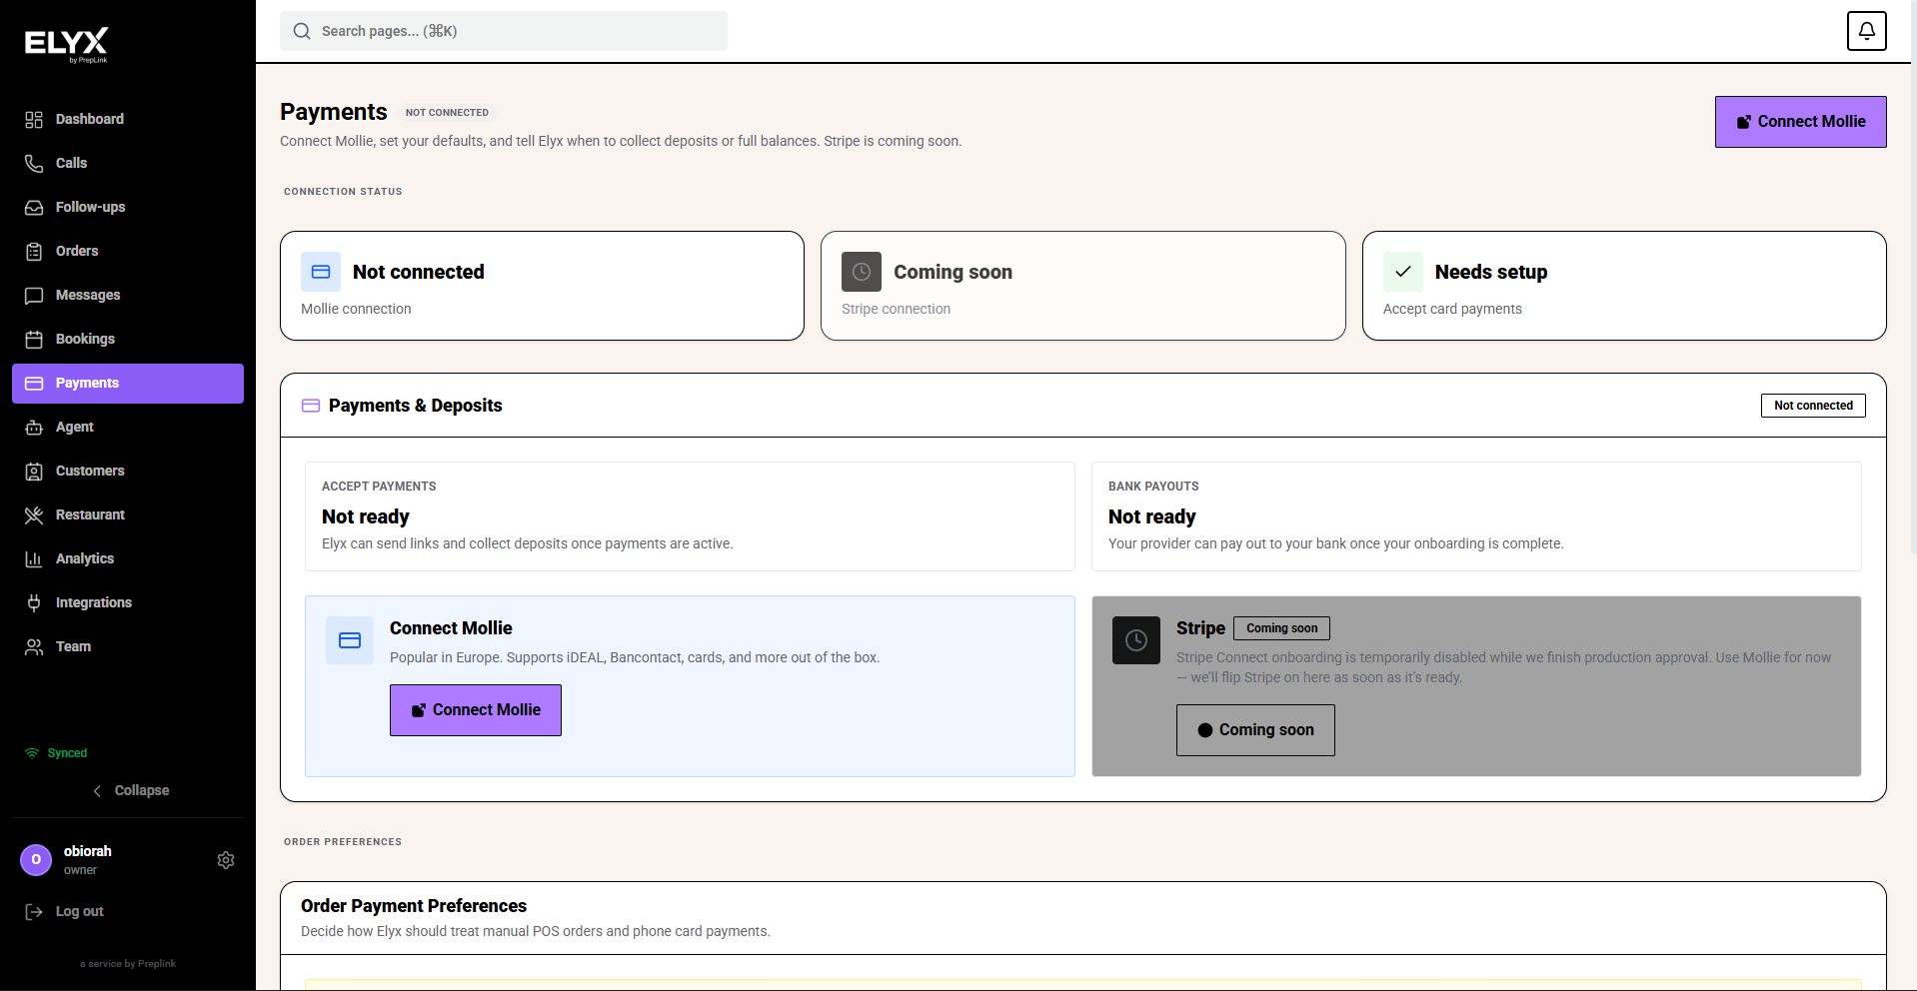This screenshot has width=1917, height=991.
Task: Click the Stripe Coming soon button
Action: coord(1255,730)
